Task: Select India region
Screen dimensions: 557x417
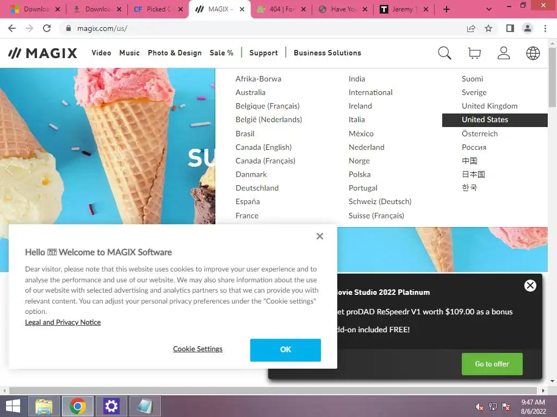Action: coord(357,79)
